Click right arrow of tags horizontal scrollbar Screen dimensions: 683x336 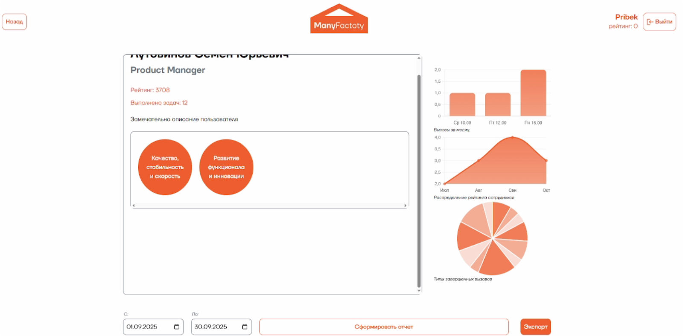[406, 206]
